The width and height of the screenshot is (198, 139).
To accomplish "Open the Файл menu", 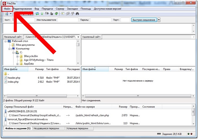I will point(7,9).
